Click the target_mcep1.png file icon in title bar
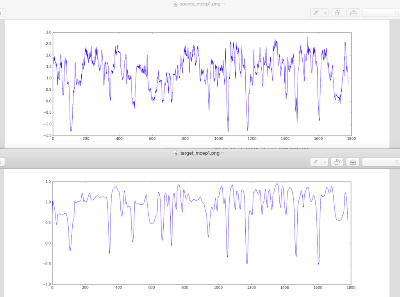The height and width of the screenshot is (297, 400). pyautogui.click(x=176, y=153)
